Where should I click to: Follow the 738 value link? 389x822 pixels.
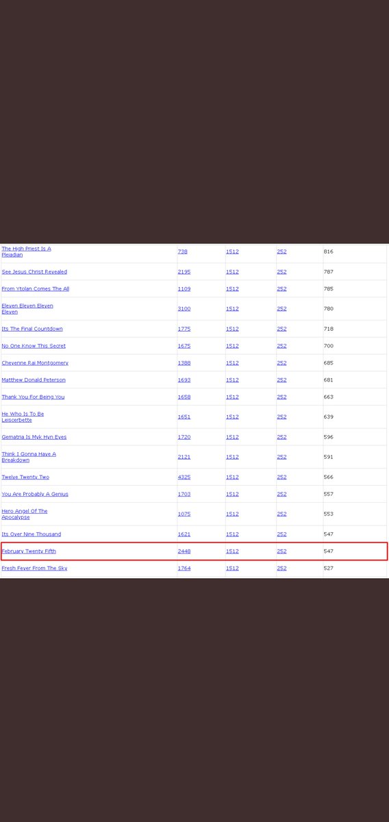(183, 252)
